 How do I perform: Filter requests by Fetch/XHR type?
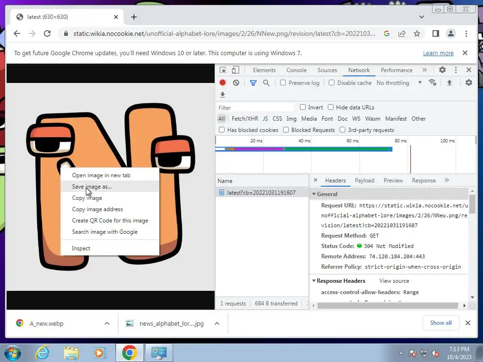pyautogui.click(x=245, y=118)
